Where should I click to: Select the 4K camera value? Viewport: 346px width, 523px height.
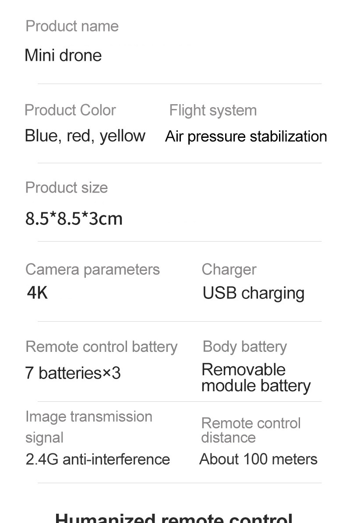[x=37, y=293]
